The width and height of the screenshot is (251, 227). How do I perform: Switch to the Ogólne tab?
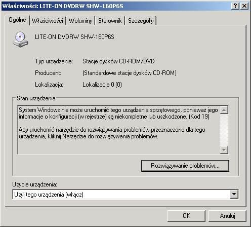[x=17, y=20]
